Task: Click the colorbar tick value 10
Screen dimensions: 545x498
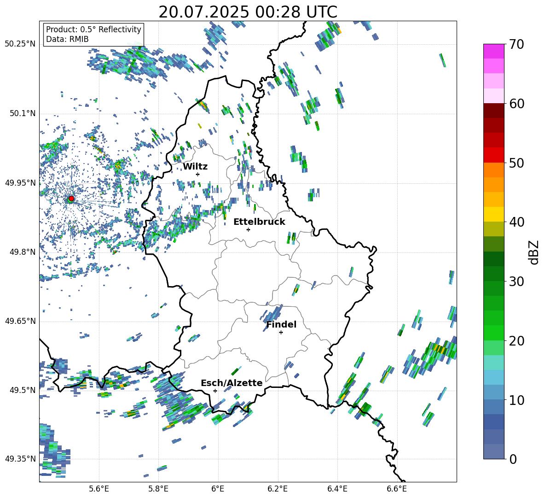Action: click(x=516, y=400)
